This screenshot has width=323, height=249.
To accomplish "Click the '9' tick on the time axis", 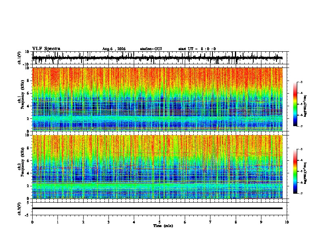I will pyautogui.click(x=261, y=222).
